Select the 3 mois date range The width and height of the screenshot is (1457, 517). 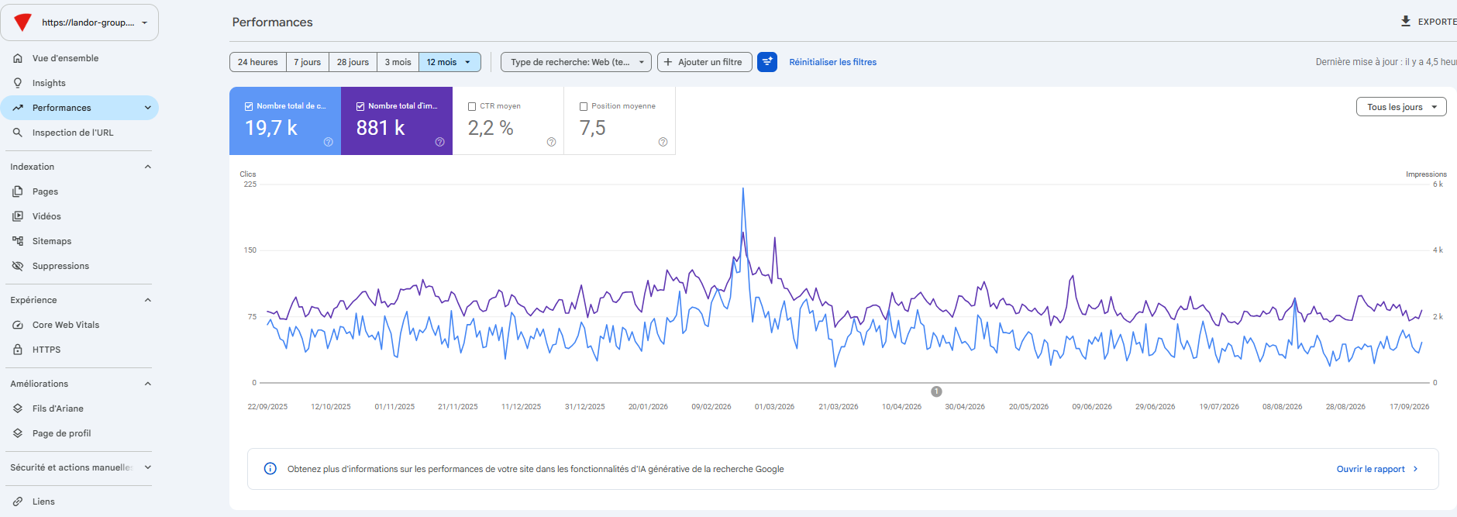(x=398, y=62)
